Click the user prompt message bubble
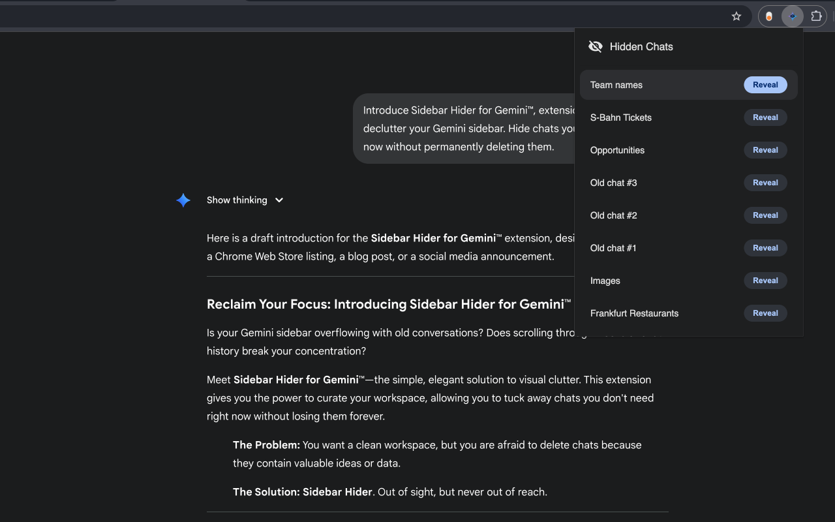The image size is (835, 522). (464, 129)
